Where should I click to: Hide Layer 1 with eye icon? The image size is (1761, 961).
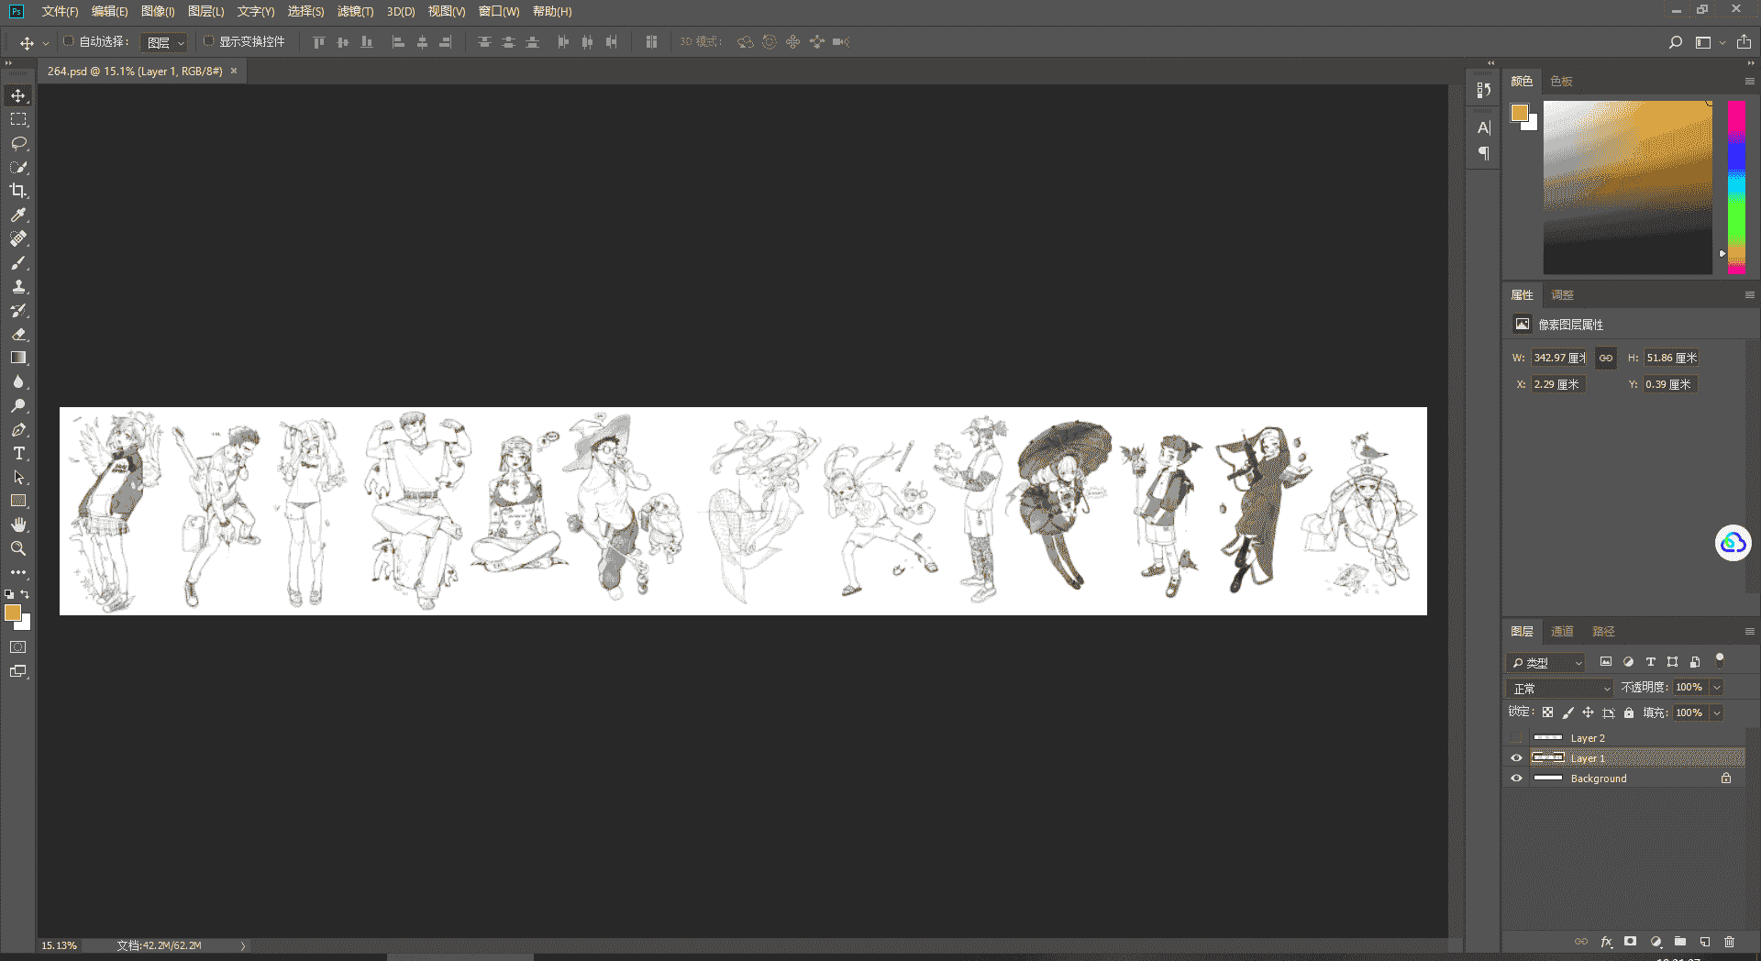coord(1516,758)
